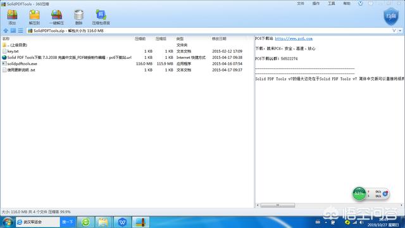
Task: Switch to list view mode
Action: click(x=20, y=30)
